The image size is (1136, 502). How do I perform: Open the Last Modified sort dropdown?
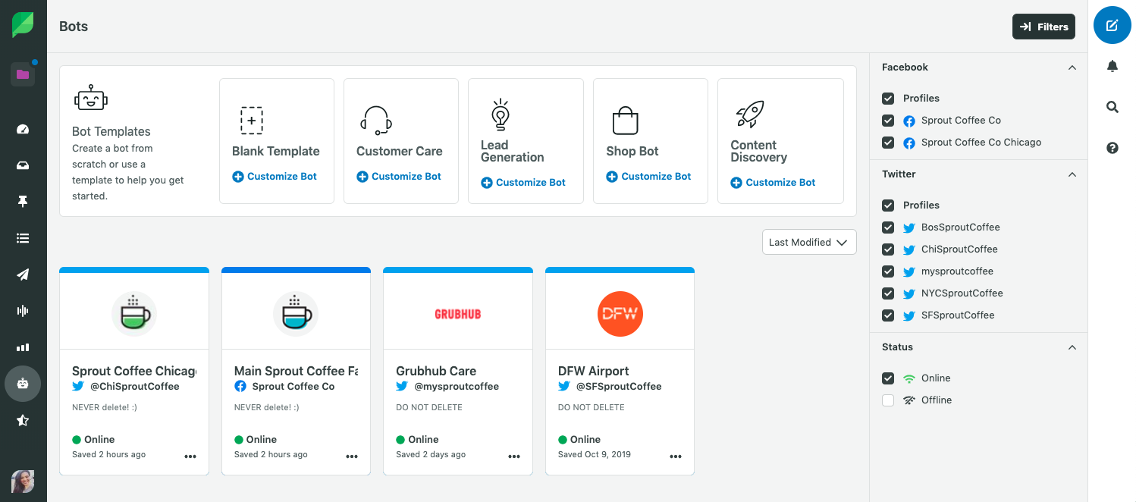pos(809,242)
